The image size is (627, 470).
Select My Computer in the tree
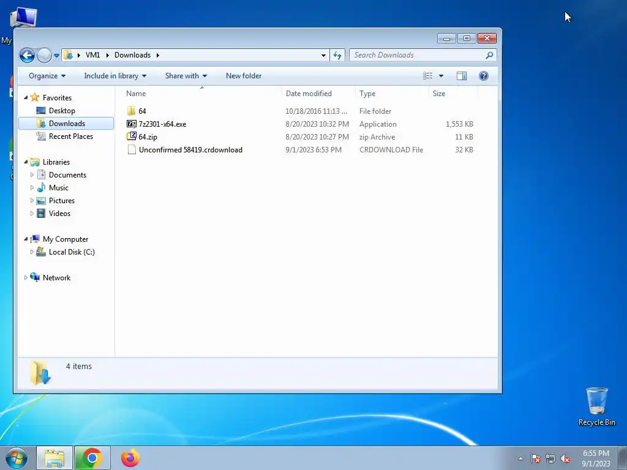pos(65,239)
